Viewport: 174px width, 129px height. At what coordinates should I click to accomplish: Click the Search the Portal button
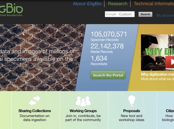108,75
